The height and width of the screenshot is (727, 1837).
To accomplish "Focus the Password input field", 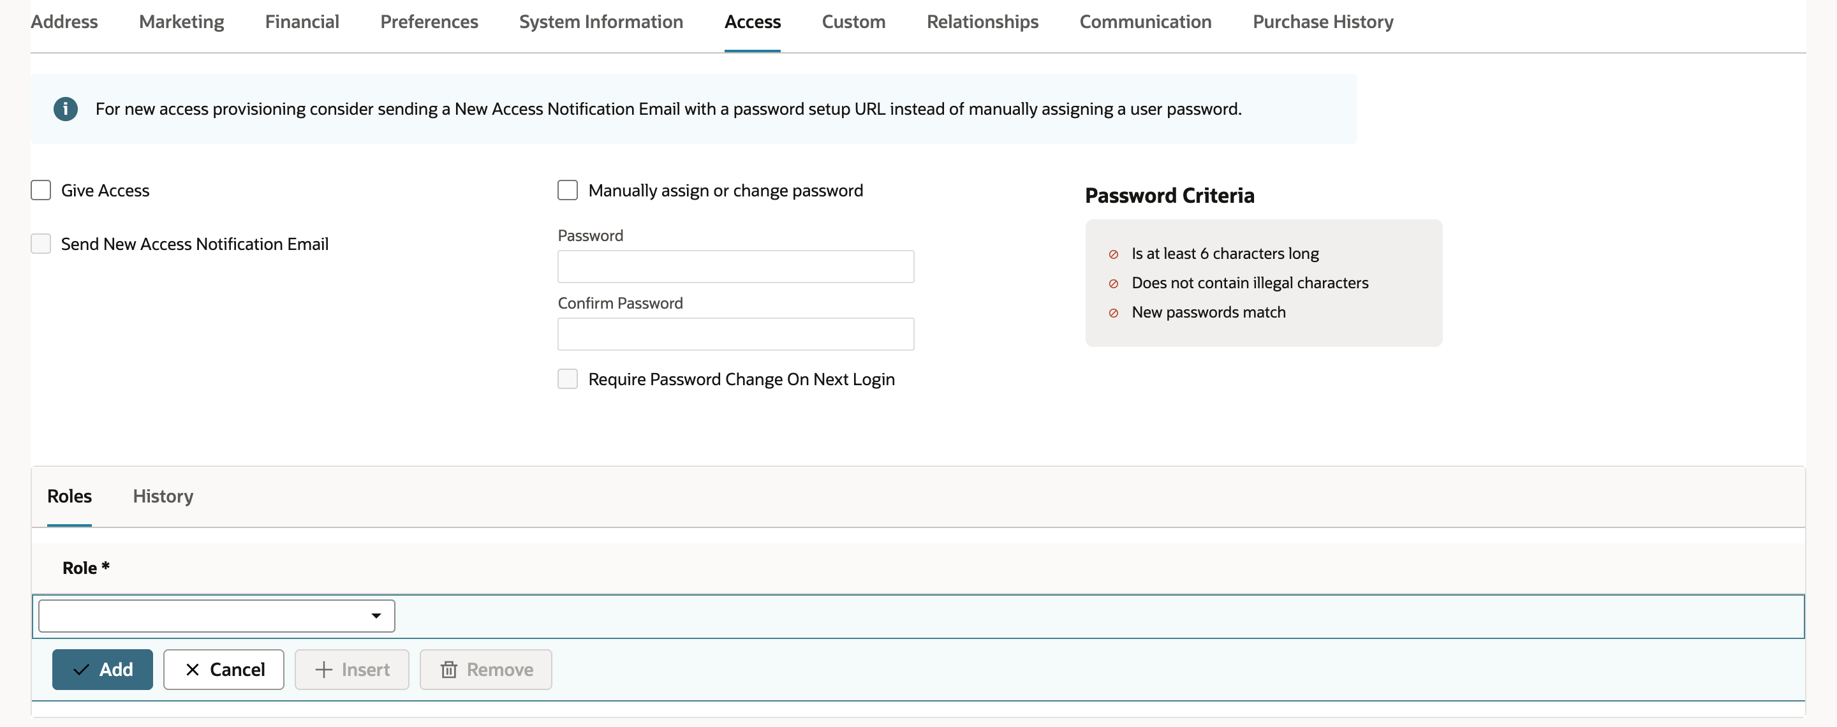I will [x=736, y=267].
